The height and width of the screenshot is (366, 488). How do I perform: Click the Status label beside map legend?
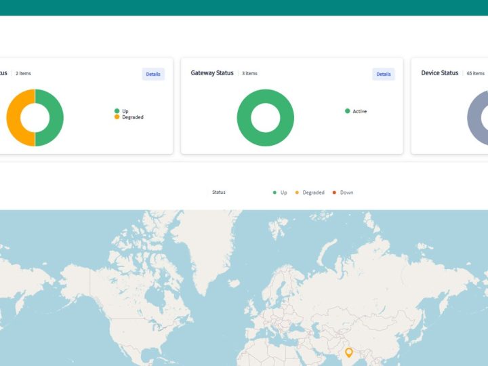coord(219,192)
